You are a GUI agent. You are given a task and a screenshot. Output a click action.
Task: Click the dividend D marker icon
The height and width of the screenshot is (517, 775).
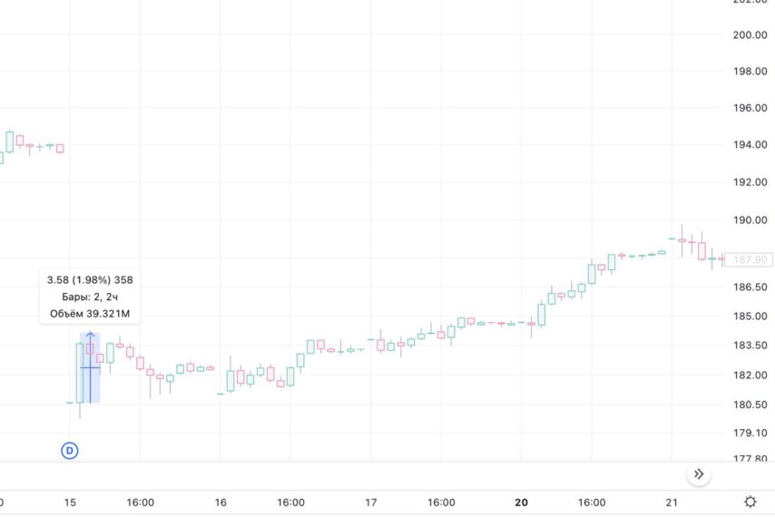(70, 451)
